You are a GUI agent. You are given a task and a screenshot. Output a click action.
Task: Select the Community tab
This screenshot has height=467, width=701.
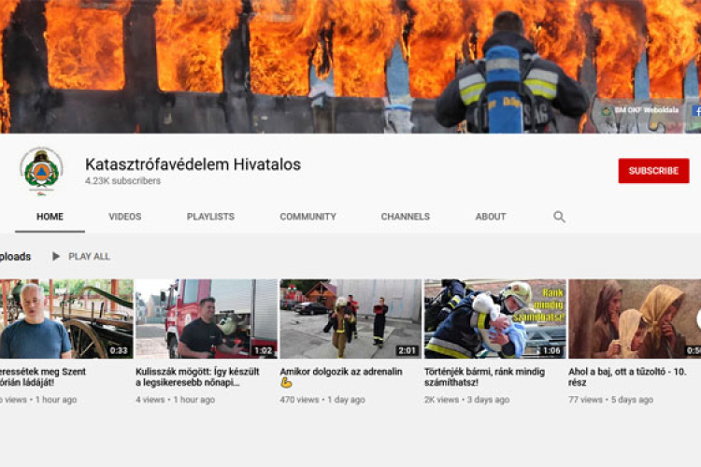point(308,217)
